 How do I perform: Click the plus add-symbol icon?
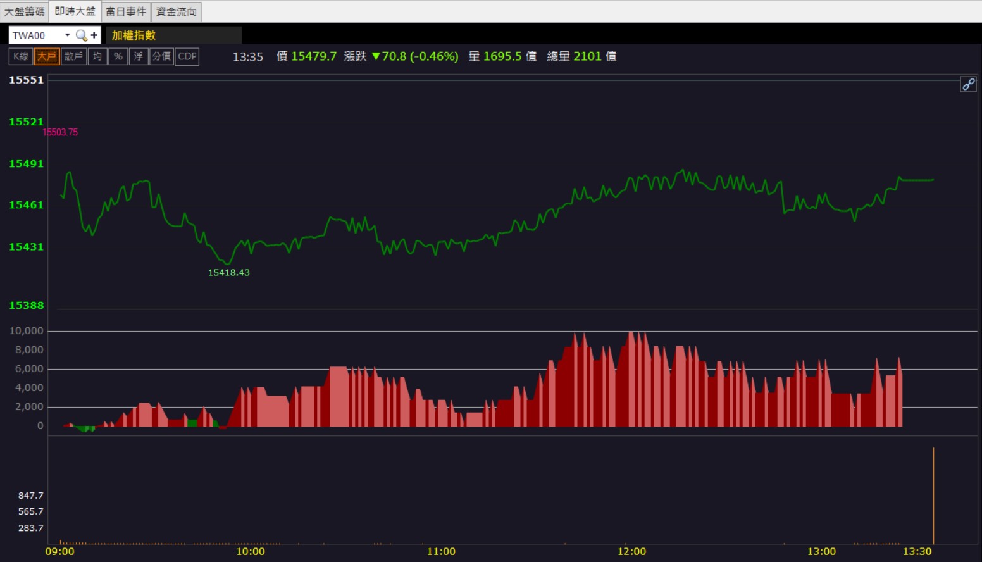(94, 35)
